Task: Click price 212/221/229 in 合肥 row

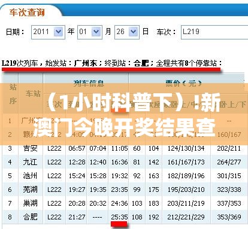Action: [186, 217]
